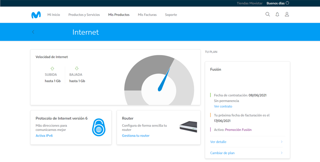
Task: Open Productos y Servicios menu
Action: point(84,15)
